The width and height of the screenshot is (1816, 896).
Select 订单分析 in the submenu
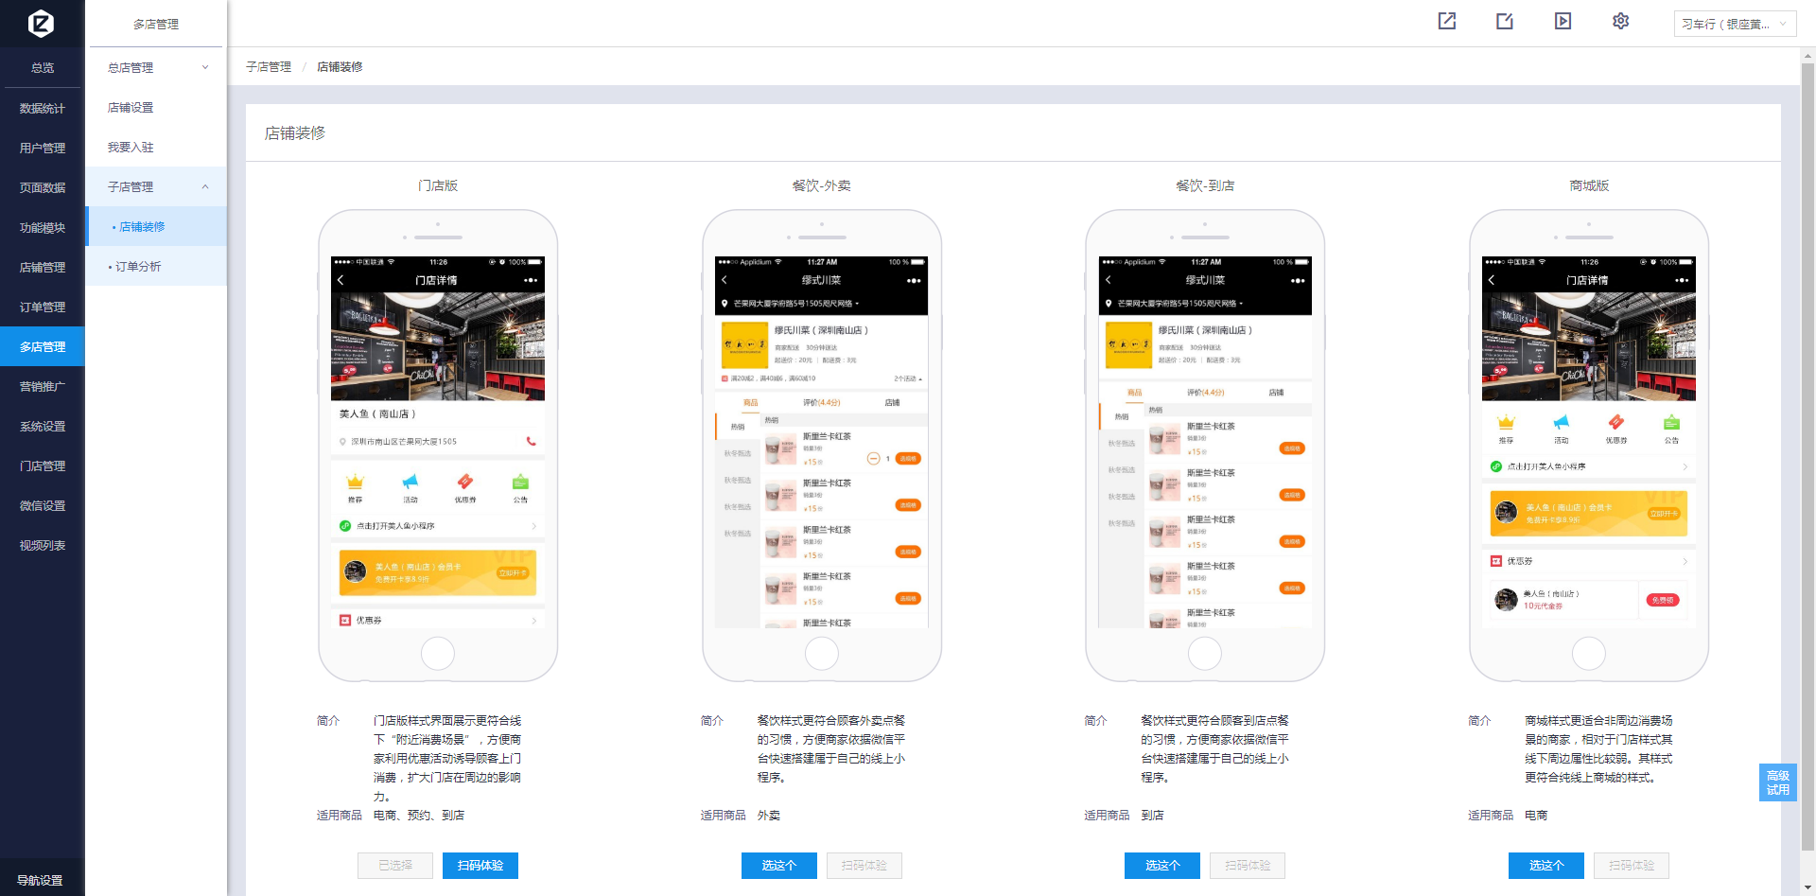138,267
